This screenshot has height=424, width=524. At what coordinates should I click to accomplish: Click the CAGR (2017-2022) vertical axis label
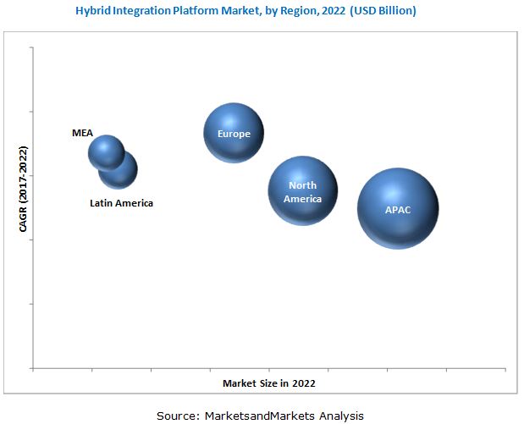coord(23,189)
